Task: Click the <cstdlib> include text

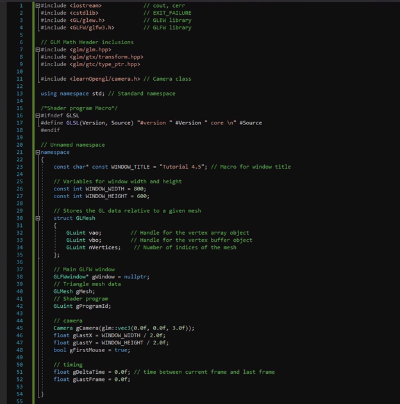Action: tap(84, 13)
